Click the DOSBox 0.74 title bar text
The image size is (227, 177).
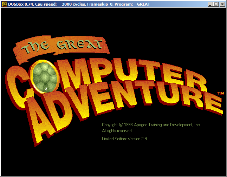coord(79,4)
